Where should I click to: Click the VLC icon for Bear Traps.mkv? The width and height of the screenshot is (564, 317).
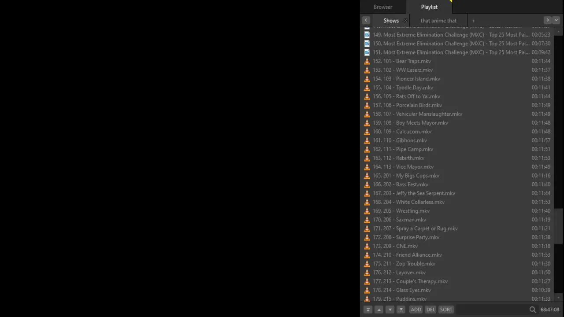tap(367, 61)
